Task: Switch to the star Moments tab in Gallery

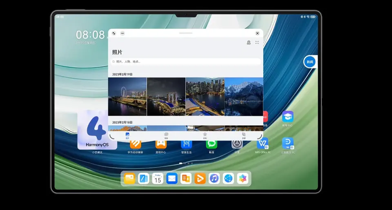Action: [x=205, y=136]
